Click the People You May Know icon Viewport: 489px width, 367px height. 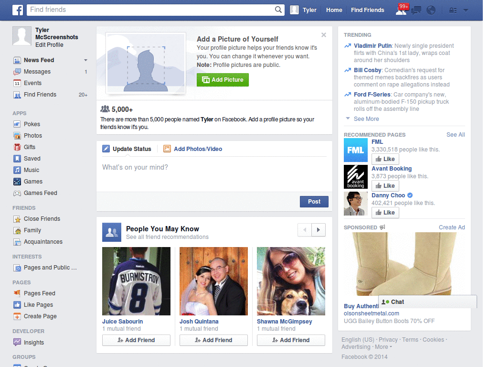(x=112, y=232)
